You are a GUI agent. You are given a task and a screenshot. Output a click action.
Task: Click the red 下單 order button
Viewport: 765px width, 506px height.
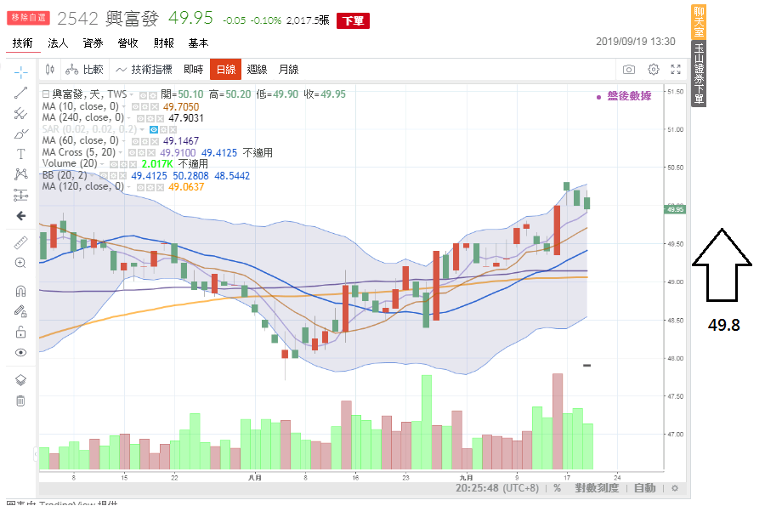click(x=354, y=21)
